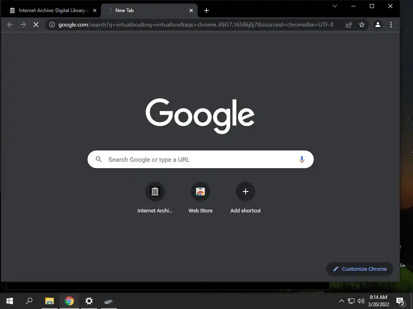Image resolution: width=413 pixels, height=309 pixels.
Task: Close the New Tab tab
Action: click(x=191, y=10)
